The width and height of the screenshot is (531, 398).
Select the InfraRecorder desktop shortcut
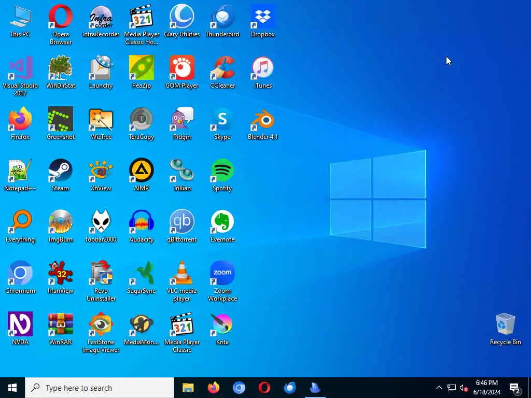pyautogui.click(x=101, y=21)
